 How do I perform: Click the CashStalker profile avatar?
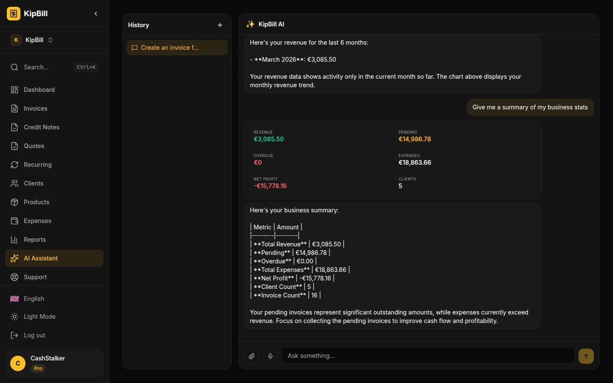[18, 363]
